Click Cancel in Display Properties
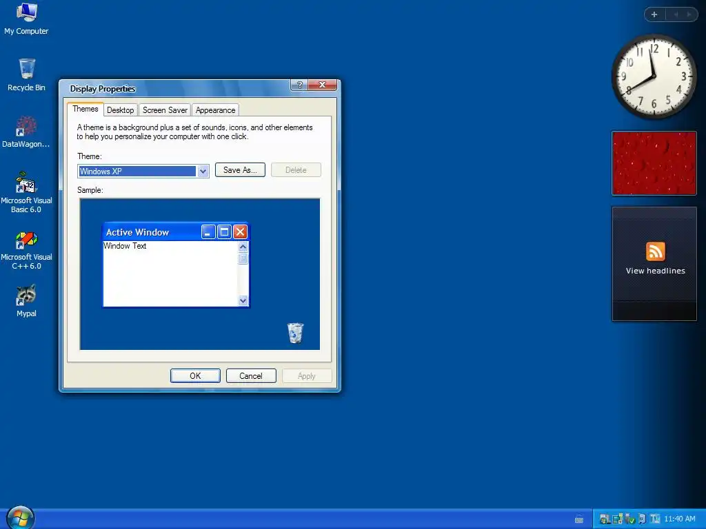 [251, 375]
